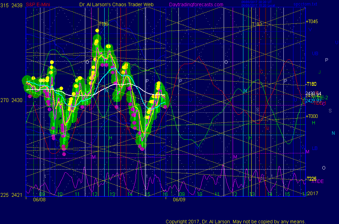339x224 pixels.
Task: Click the white "2430.64" price value
Action: point(313,93)
